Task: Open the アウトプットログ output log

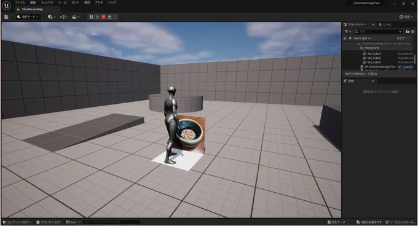Action: click(48, 222)
